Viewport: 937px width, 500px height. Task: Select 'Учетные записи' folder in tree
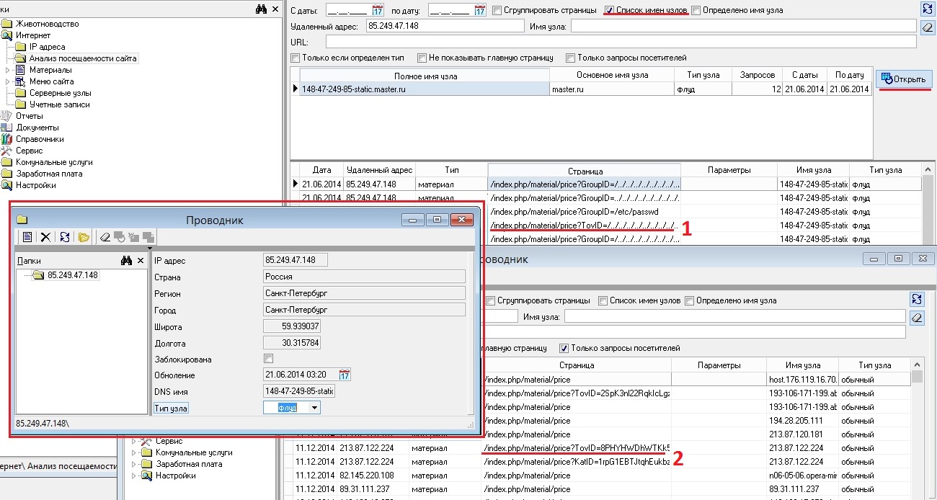(x=59, y=104)
